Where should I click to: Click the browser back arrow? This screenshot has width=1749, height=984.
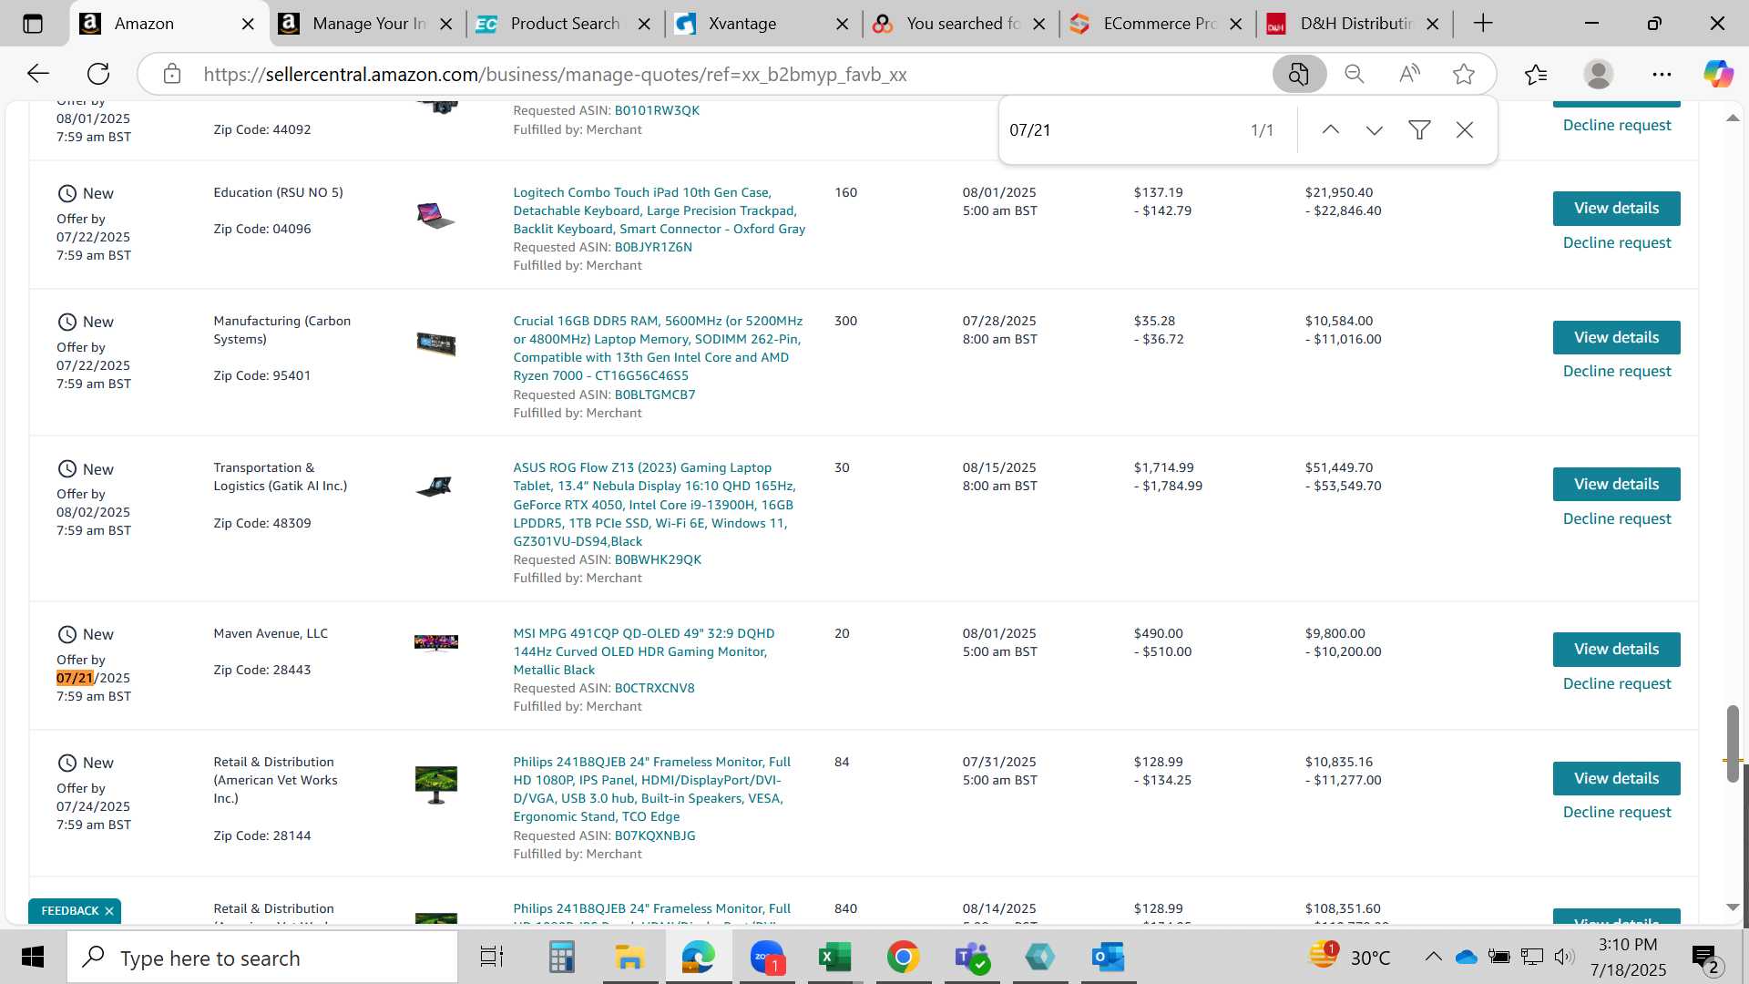pyautogui.click(x=37, y=74)
